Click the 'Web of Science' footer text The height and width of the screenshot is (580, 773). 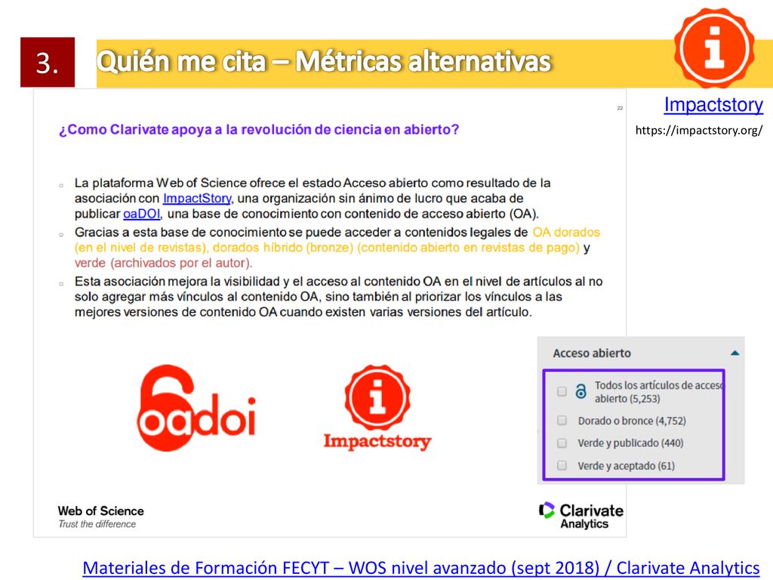(100, 511)
